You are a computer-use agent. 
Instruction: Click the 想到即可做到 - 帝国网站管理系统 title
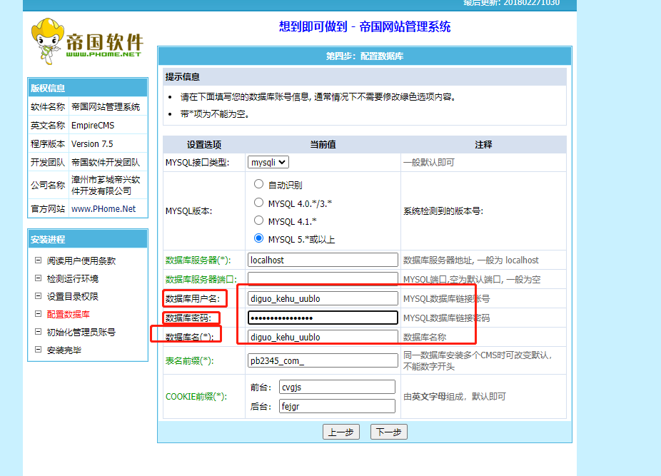pyautogui.click(x=365, y=26)
